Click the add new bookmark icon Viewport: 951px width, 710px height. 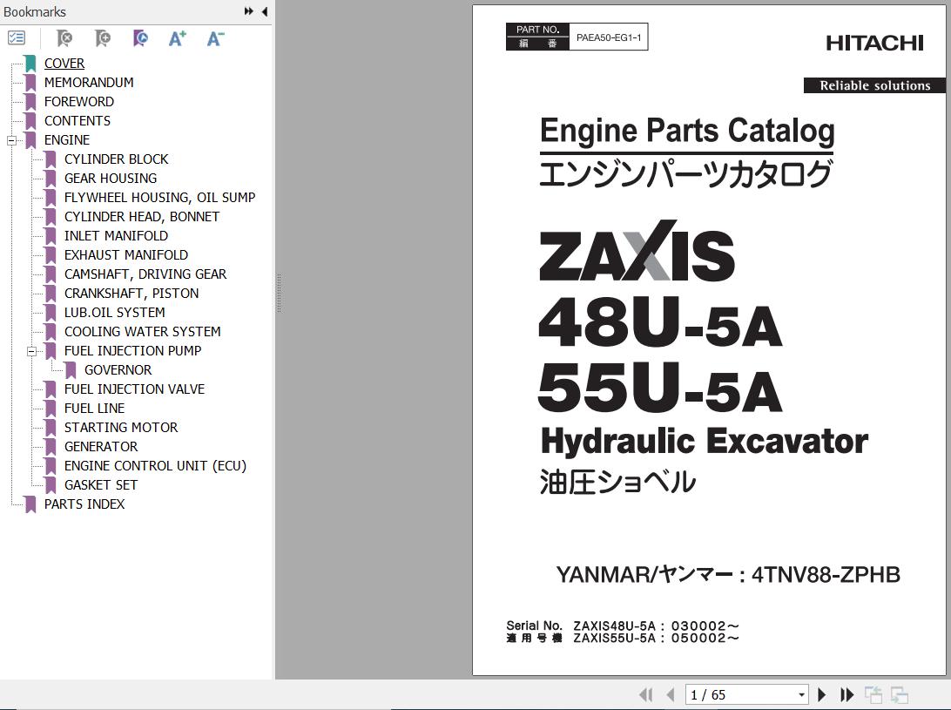[x=103, y=38]
